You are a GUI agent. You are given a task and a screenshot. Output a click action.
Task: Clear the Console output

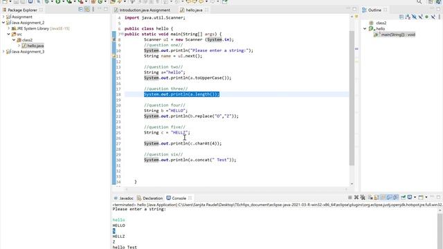tap(370, 197)
